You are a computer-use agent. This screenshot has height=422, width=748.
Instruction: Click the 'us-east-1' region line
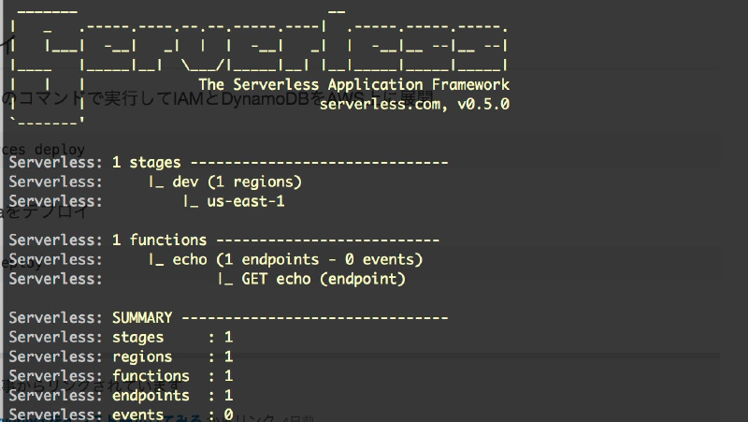[x=234, y=201]
